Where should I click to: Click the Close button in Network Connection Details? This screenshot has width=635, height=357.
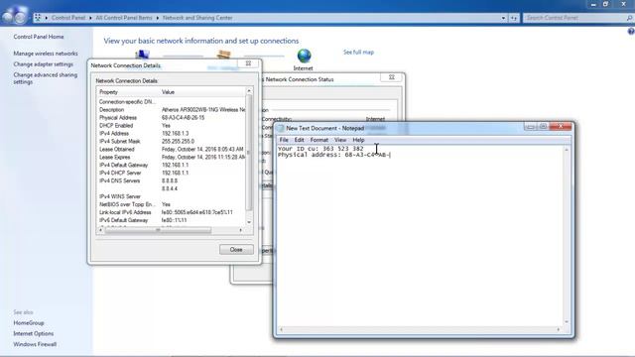pos(236,249)
